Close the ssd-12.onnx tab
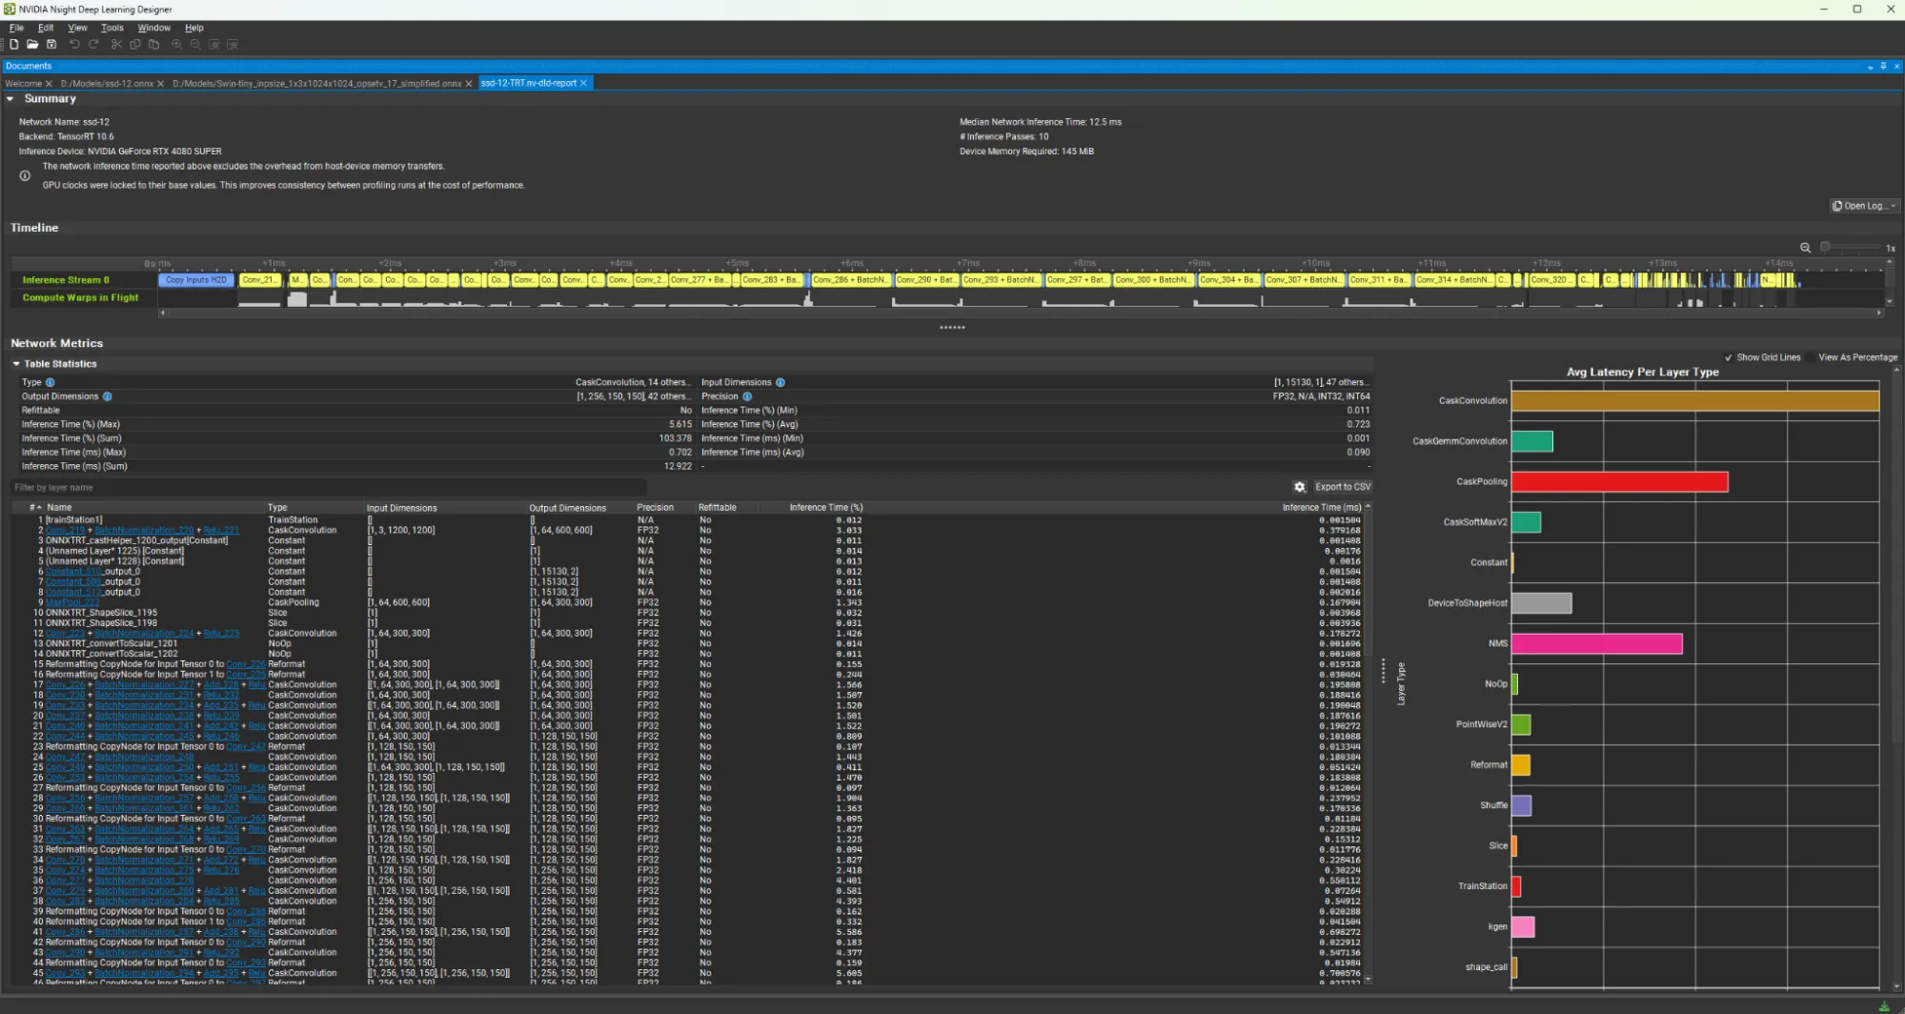Viewport: 1905px width, 1014px height. pyautogui.click(x=160, y=84)
